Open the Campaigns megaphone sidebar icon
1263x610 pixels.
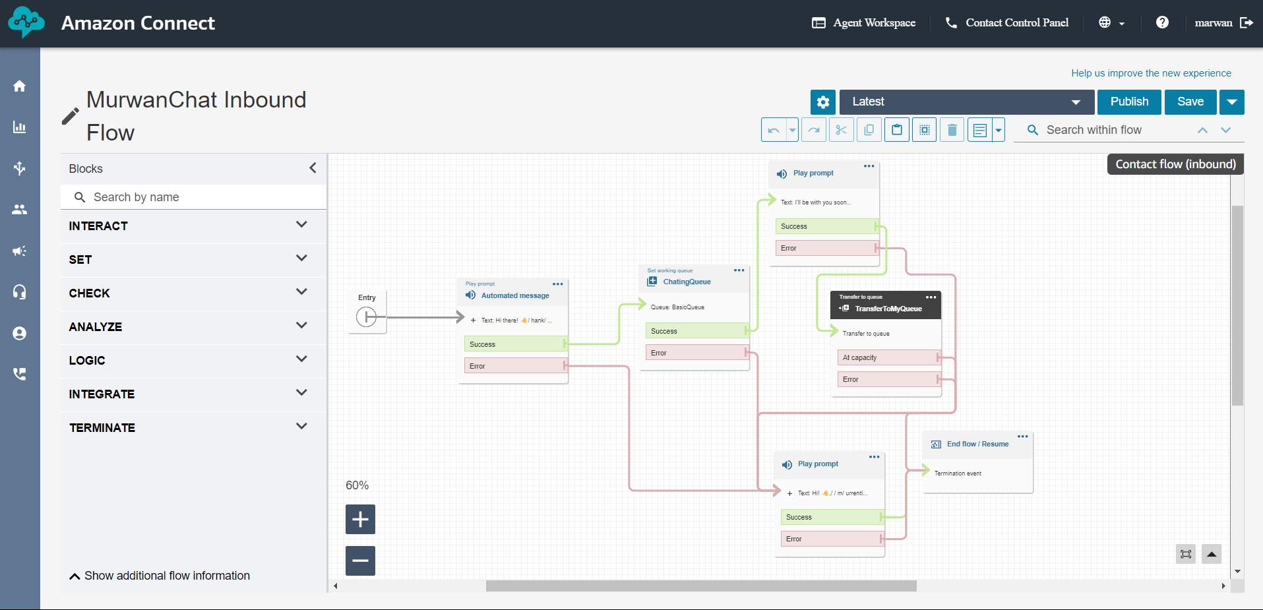click(x=20, y=251)
